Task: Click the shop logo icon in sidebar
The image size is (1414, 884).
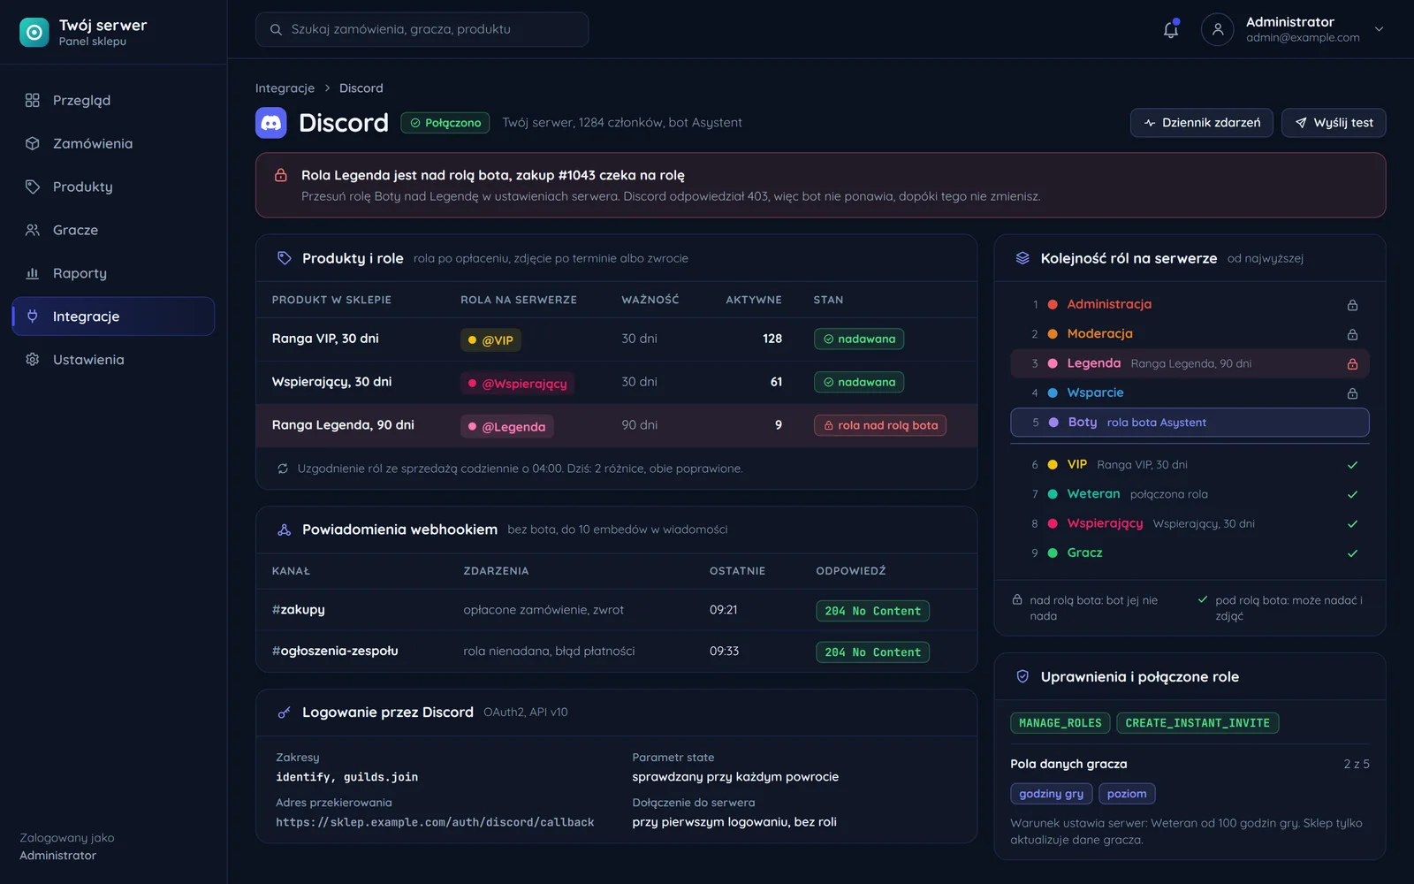Action: [34, 33]
